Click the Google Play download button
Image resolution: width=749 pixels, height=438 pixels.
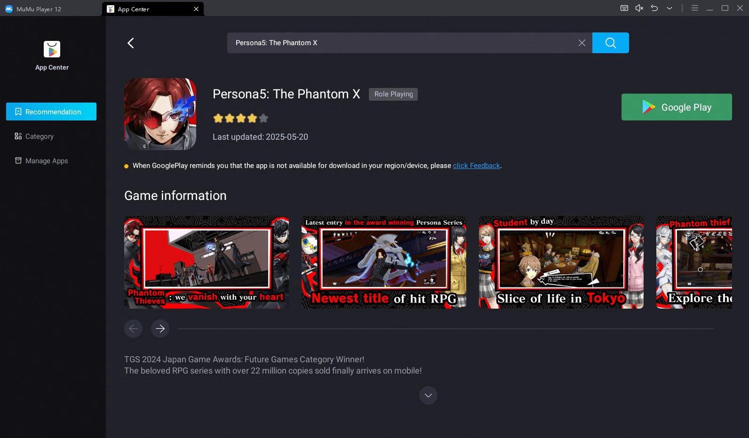point(677,107)
